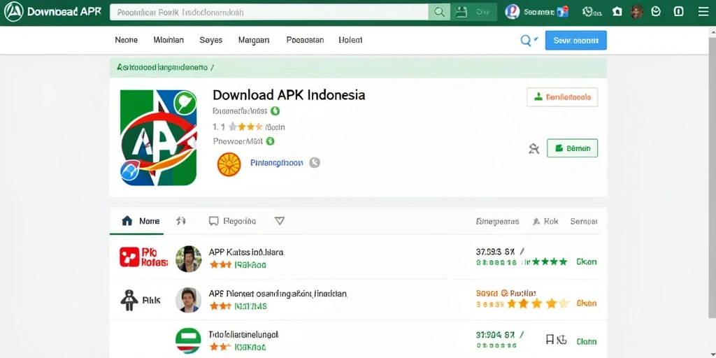This screenshot has width=716, height=358.
Task: Click the star rating under the app title
Action: [245, 127]
